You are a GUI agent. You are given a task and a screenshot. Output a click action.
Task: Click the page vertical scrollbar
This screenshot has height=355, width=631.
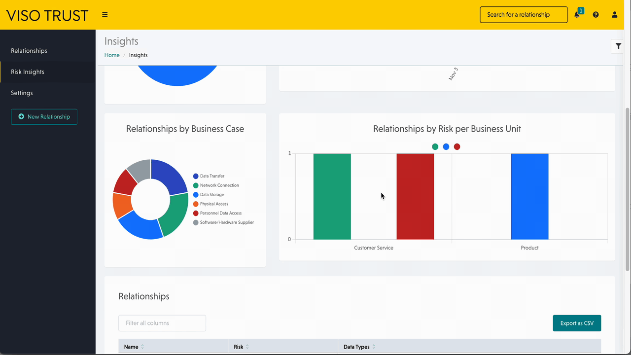pos(628,188)
